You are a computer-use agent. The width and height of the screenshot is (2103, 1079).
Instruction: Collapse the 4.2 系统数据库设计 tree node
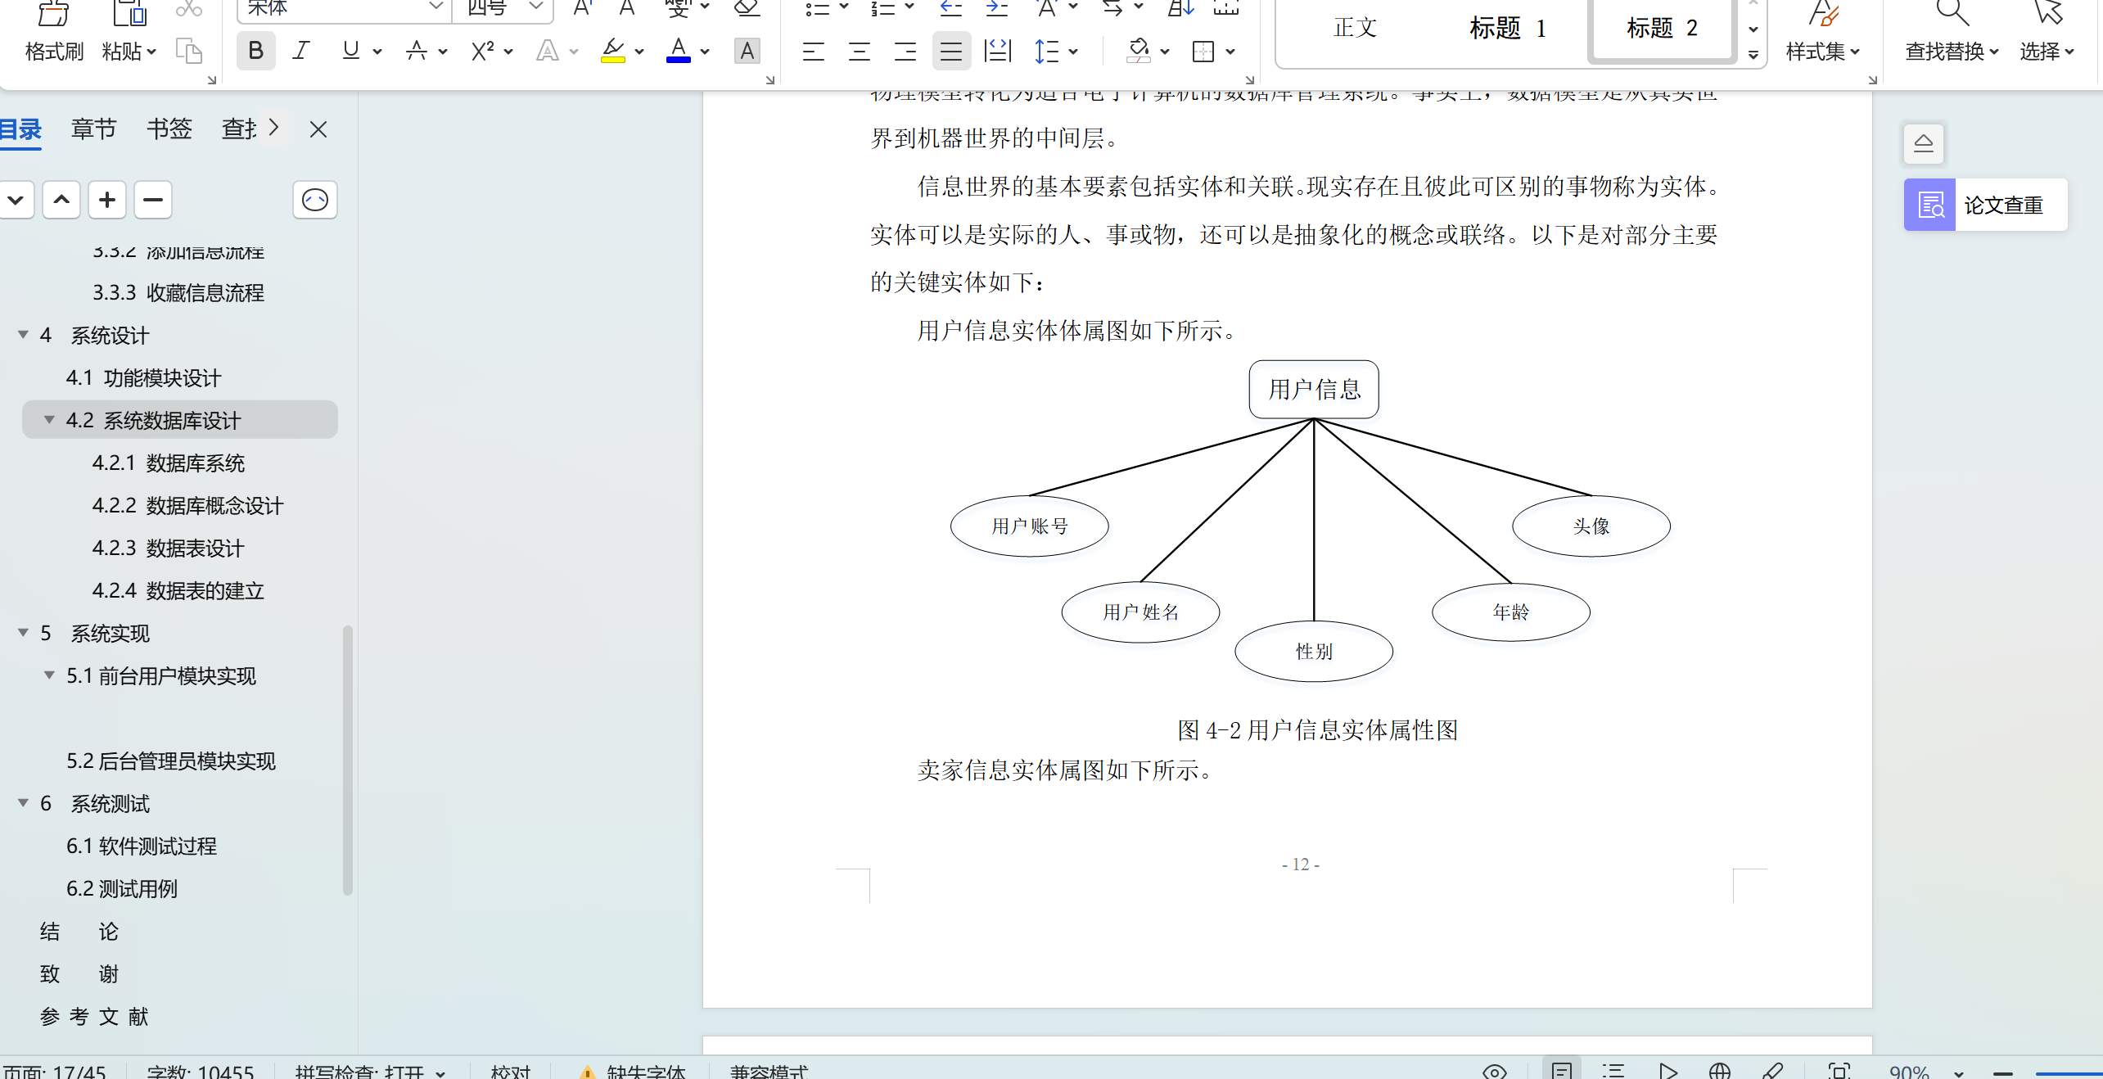49,420
